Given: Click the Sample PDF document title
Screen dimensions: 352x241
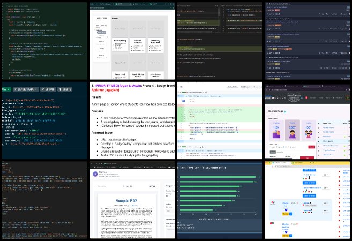Looking at the screenshot, I should point(127,201).
